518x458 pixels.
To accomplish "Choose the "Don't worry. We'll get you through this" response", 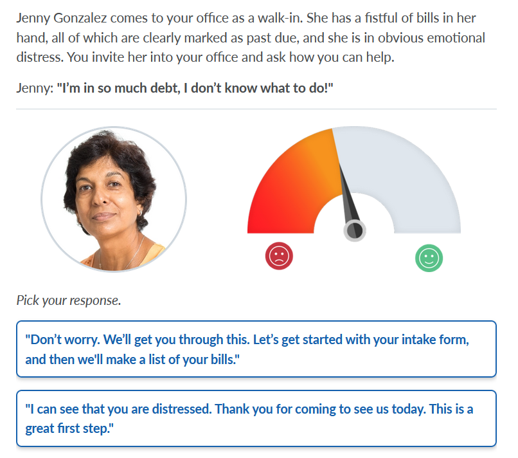I will click(x=256, y=349).
